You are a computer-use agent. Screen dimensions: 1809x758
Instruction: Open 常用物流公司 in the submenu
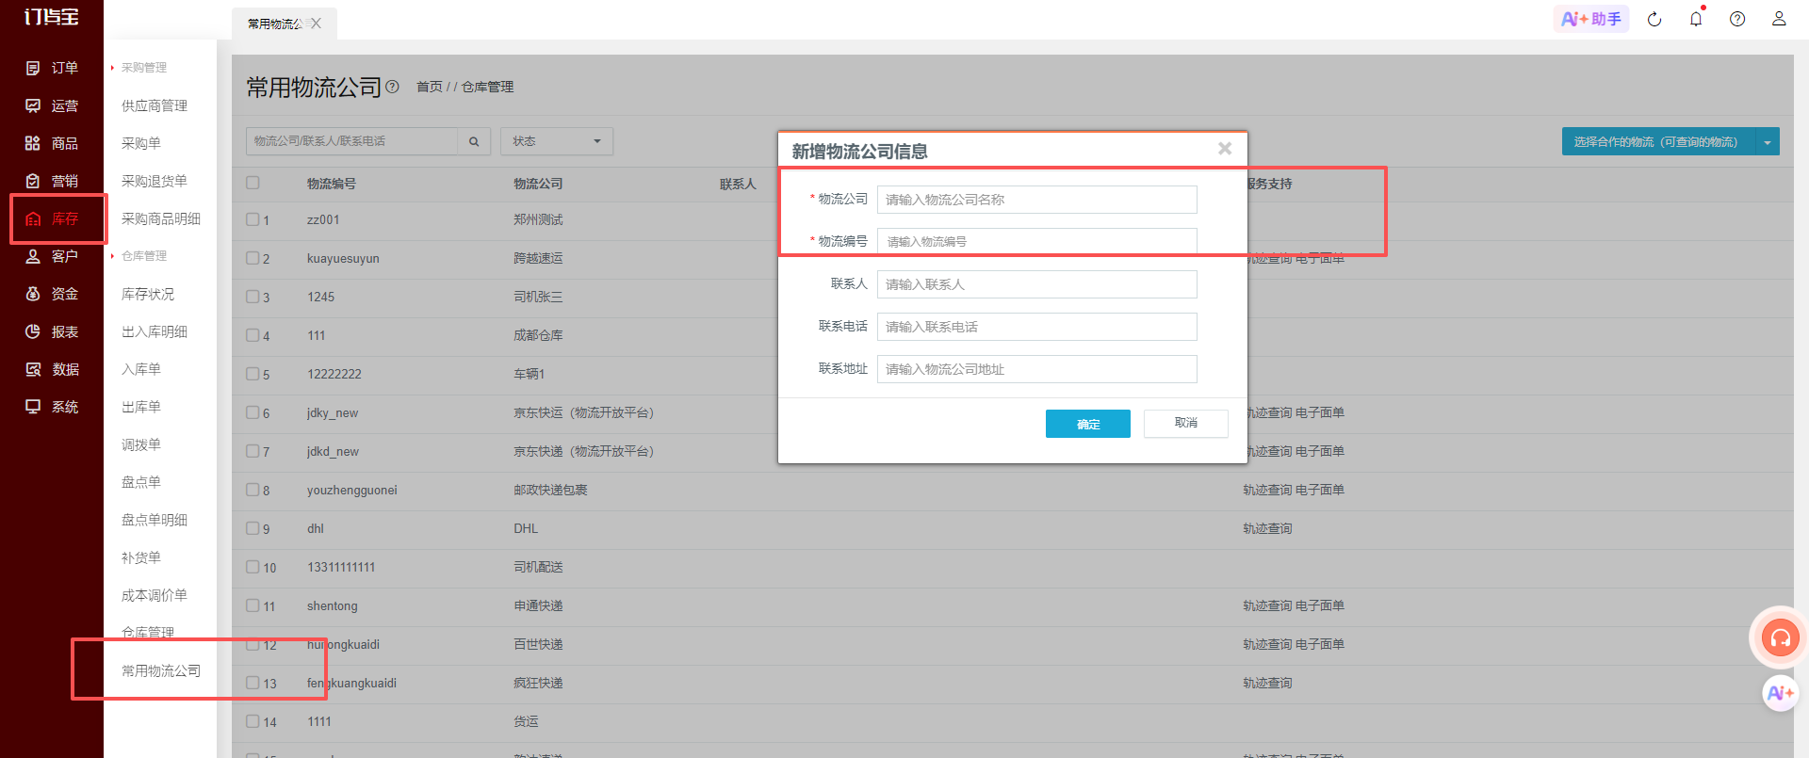click(x=161, y=670)
